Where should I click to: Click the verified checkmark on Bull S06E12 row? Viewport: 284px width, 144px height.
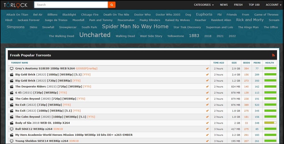(207, 129)
